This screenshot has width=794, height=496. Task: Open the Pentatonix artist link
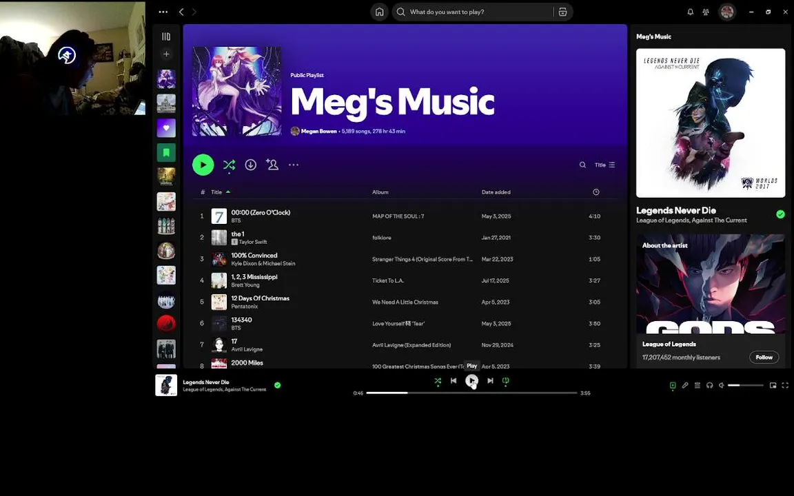pyautogui.click(x=245, y=306)
